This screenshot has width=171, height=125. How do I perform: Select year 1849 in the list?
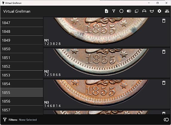pos(22,40)
